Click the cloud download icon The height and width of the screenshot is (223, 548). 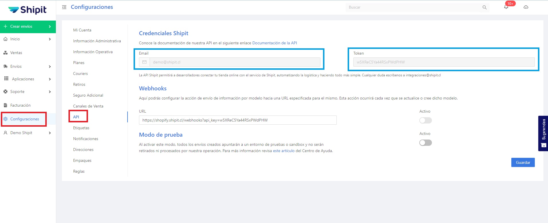pyautogui.click(x=526, y=7)
